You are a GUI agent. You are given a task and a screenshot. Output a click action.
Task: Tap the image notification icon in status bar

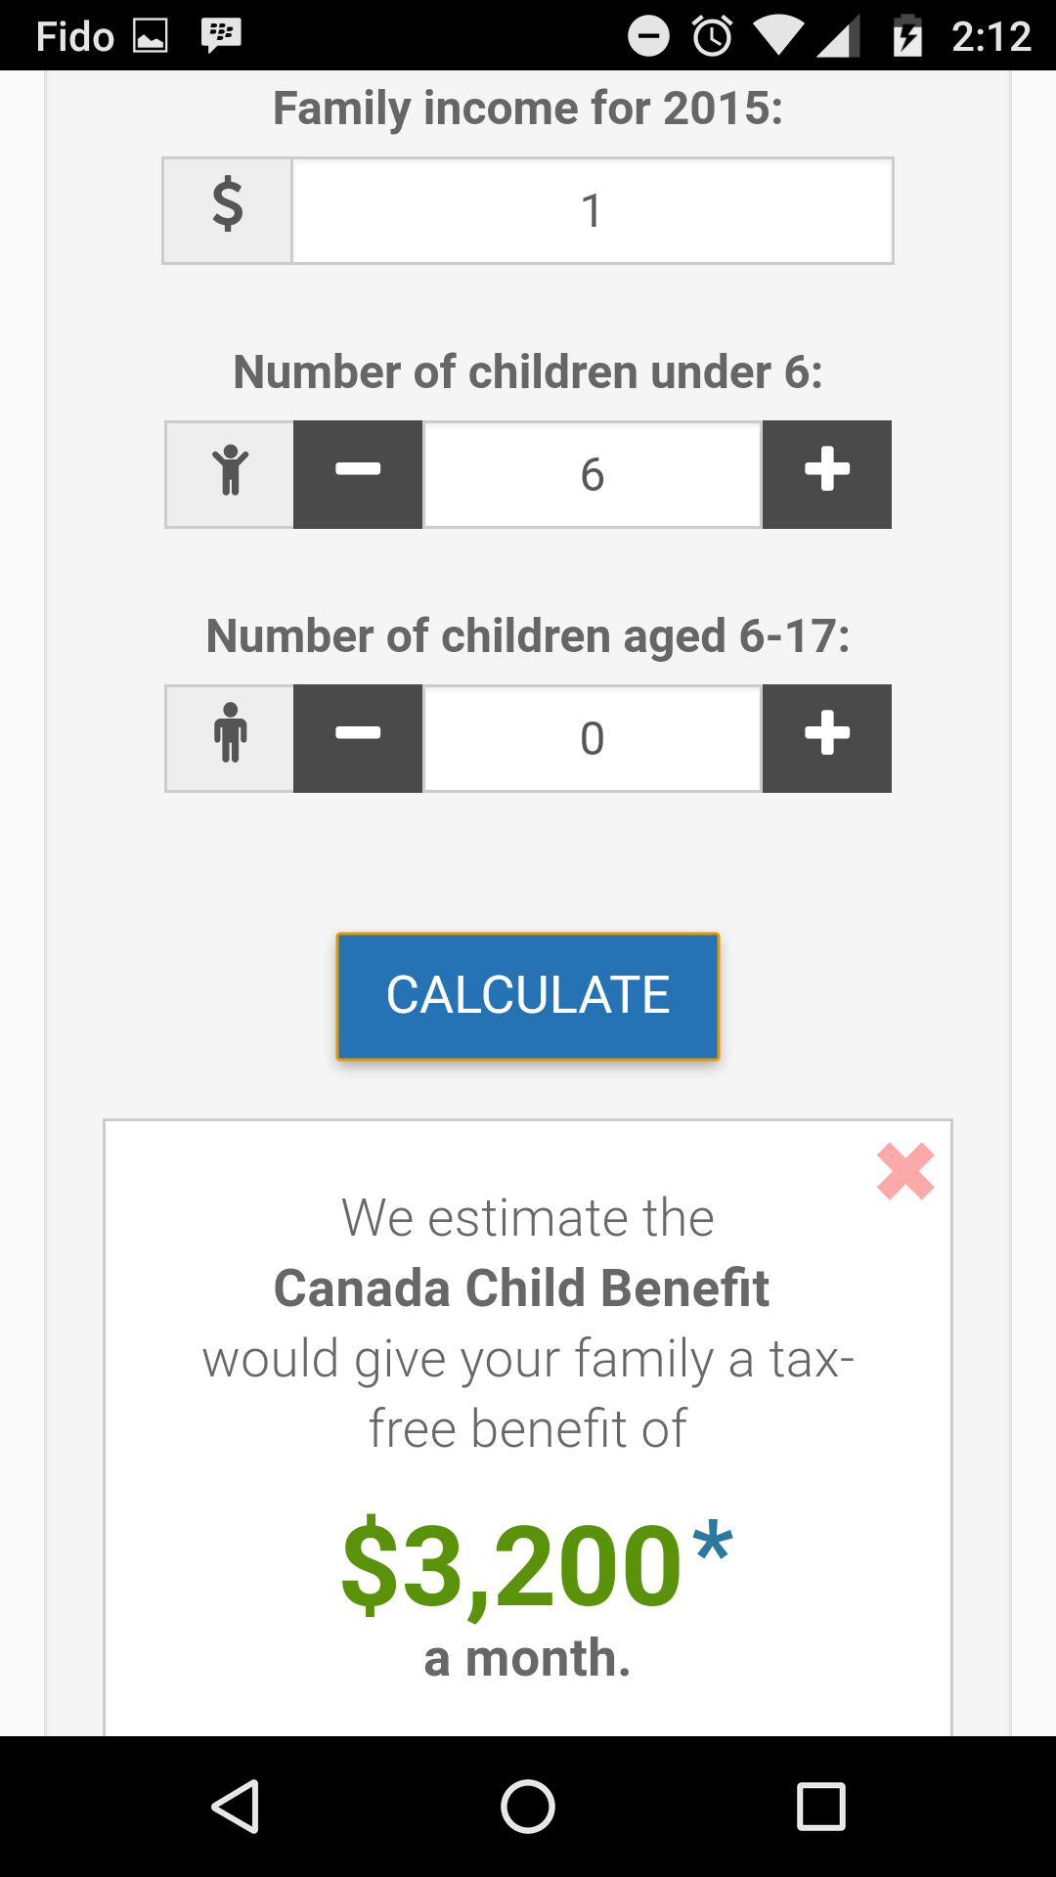tap(151, 37)
